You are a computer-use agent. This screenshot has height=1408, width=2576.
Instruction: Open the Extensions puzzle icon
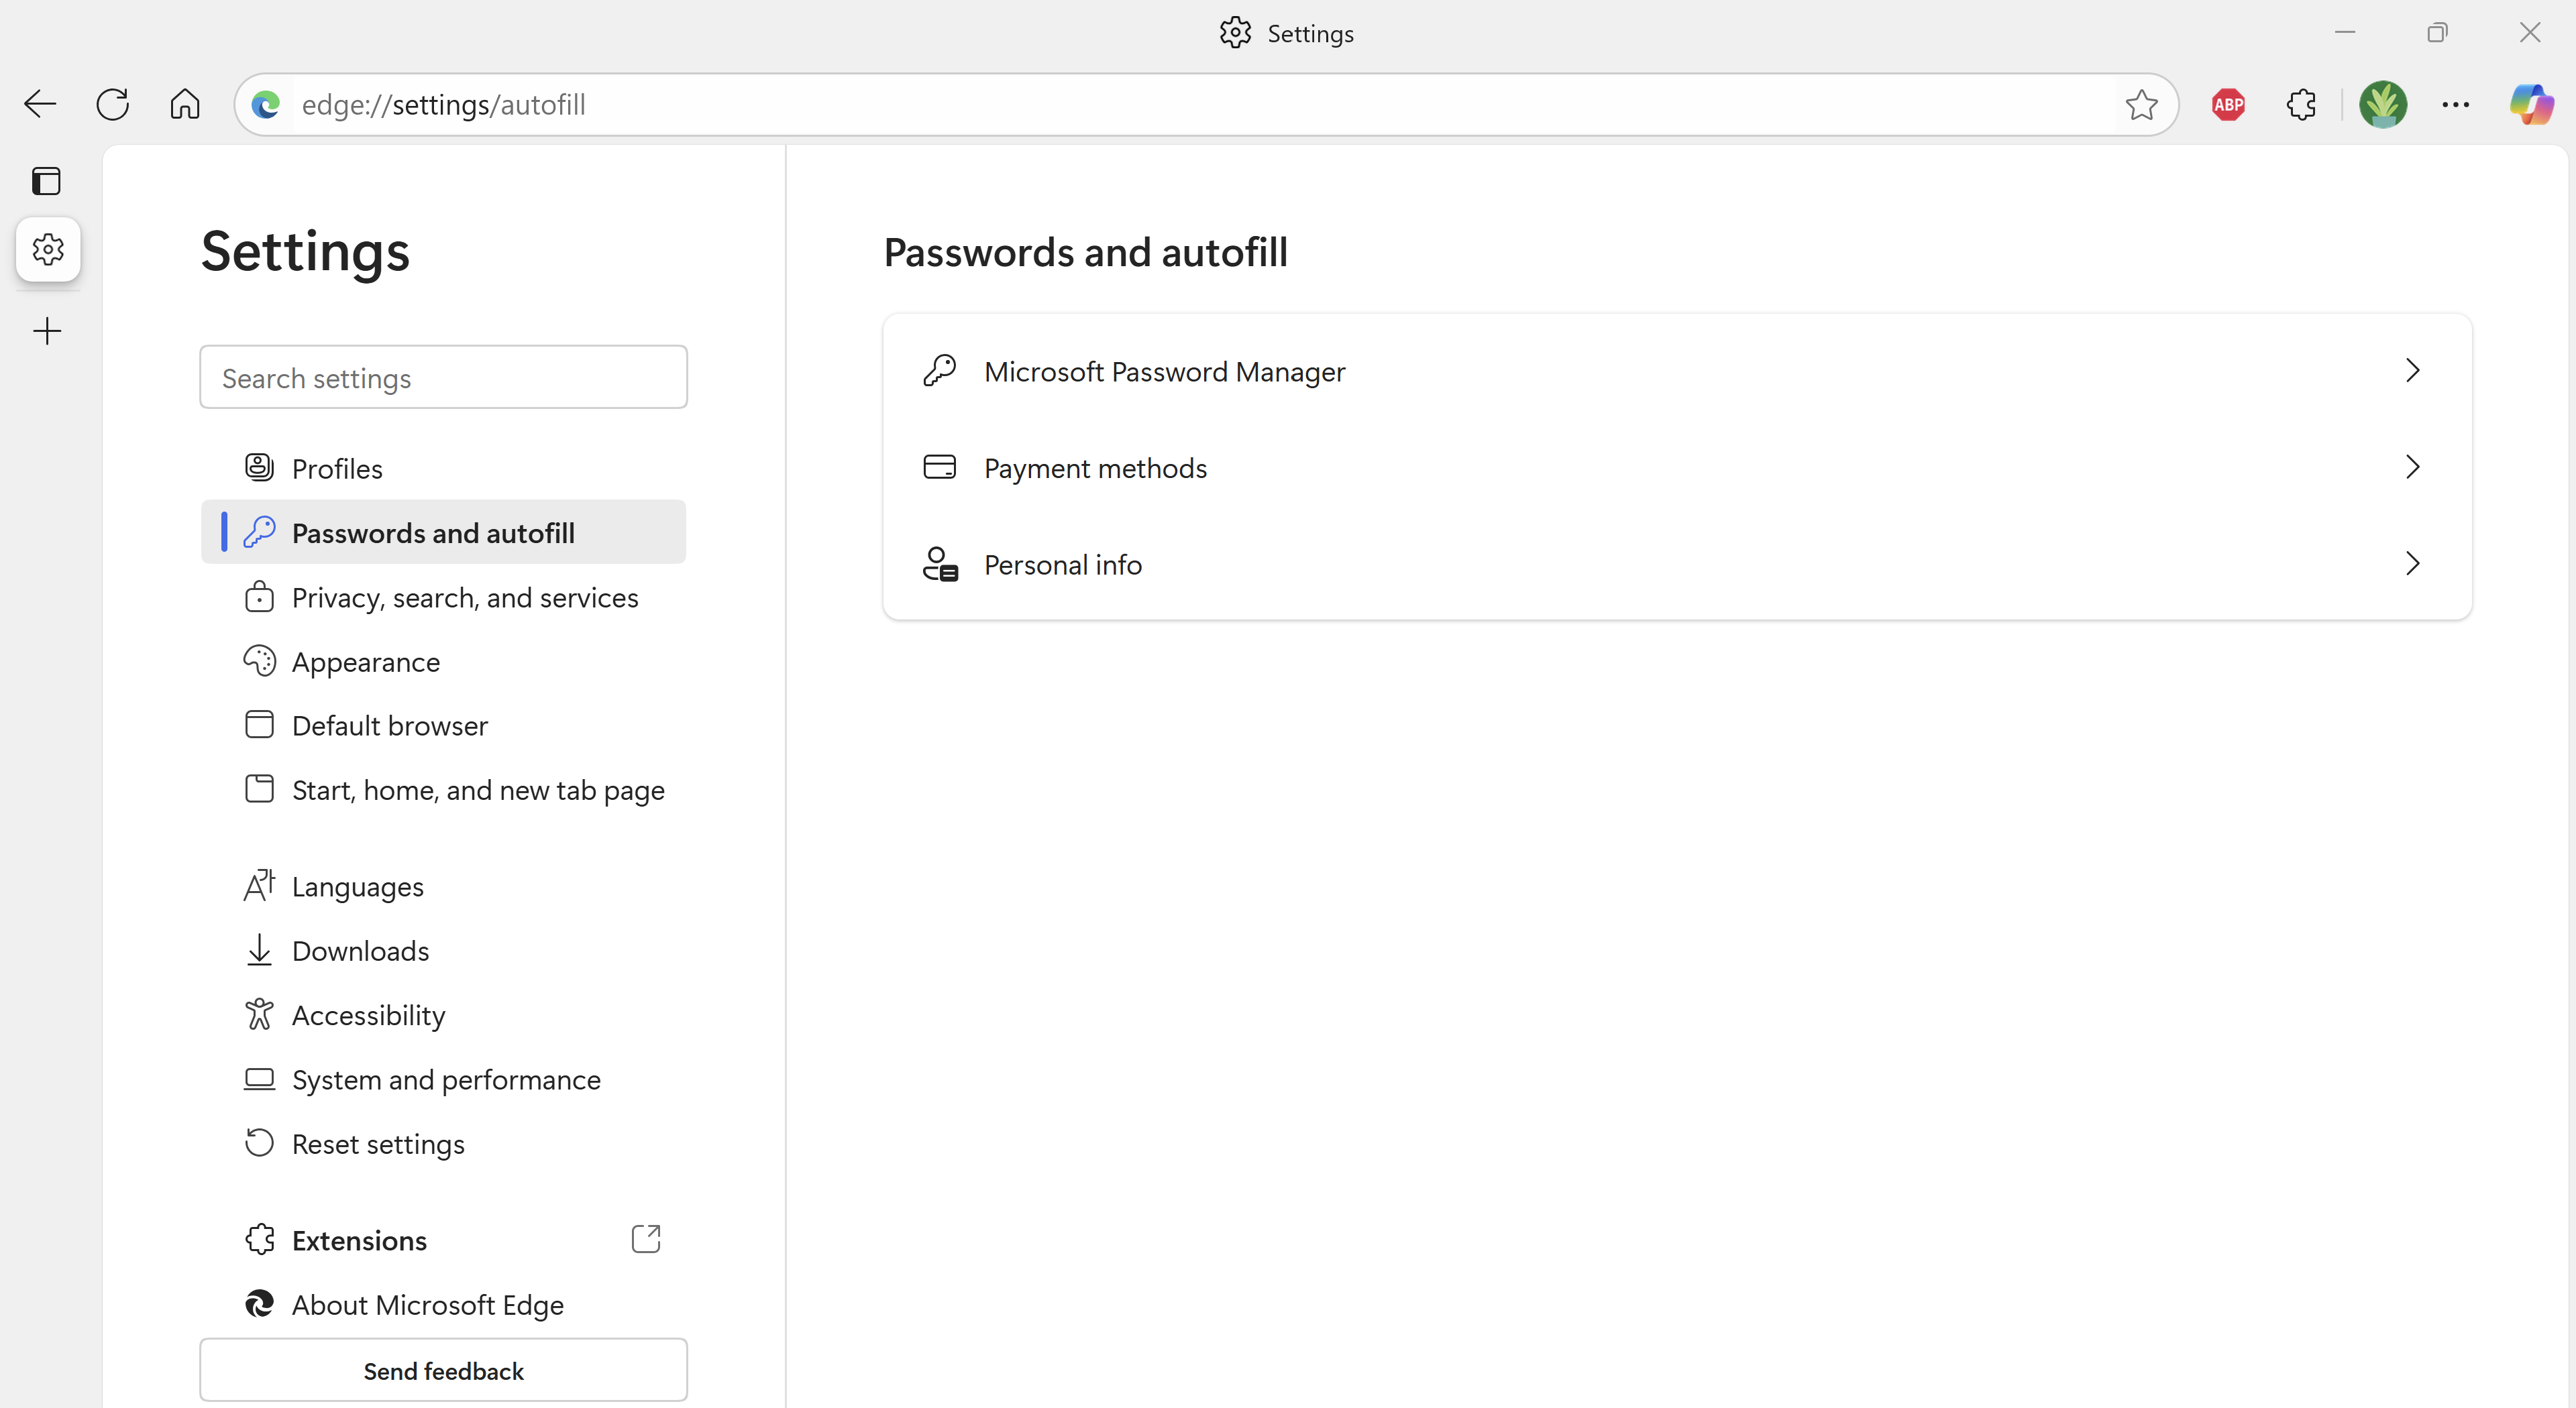click(2301, 104)
